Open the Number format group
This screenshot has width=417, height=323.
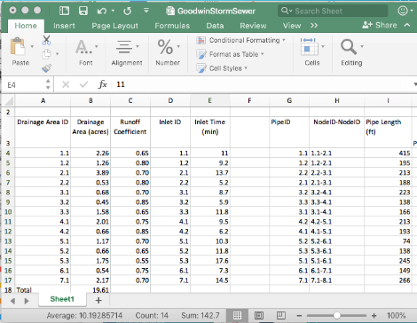[168, 52]
